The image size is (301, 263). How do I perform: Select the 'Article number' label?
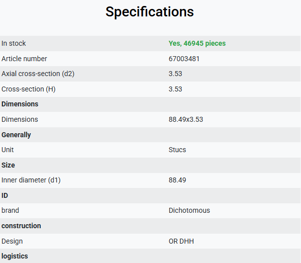click(x=24, y=59)
